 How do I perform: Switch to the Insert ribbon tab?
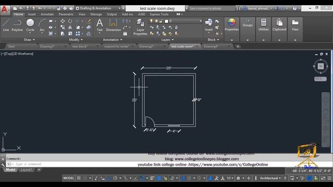point(32,14)
